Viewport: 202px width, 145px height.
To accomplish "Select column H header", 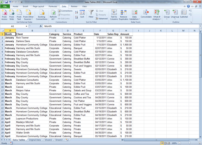I will click(x=126, y=31).
